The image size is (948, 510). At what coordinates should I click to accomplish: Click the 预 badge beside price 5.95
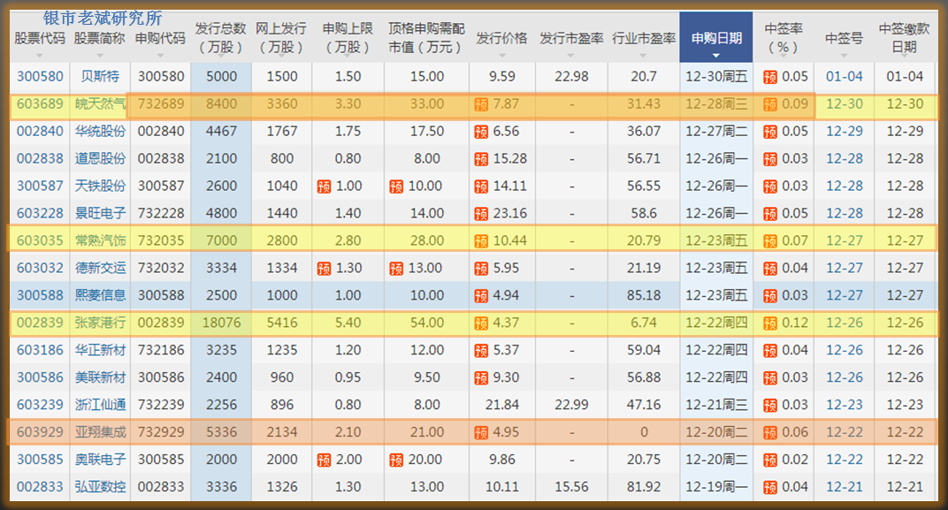click(x=481, y=269)
